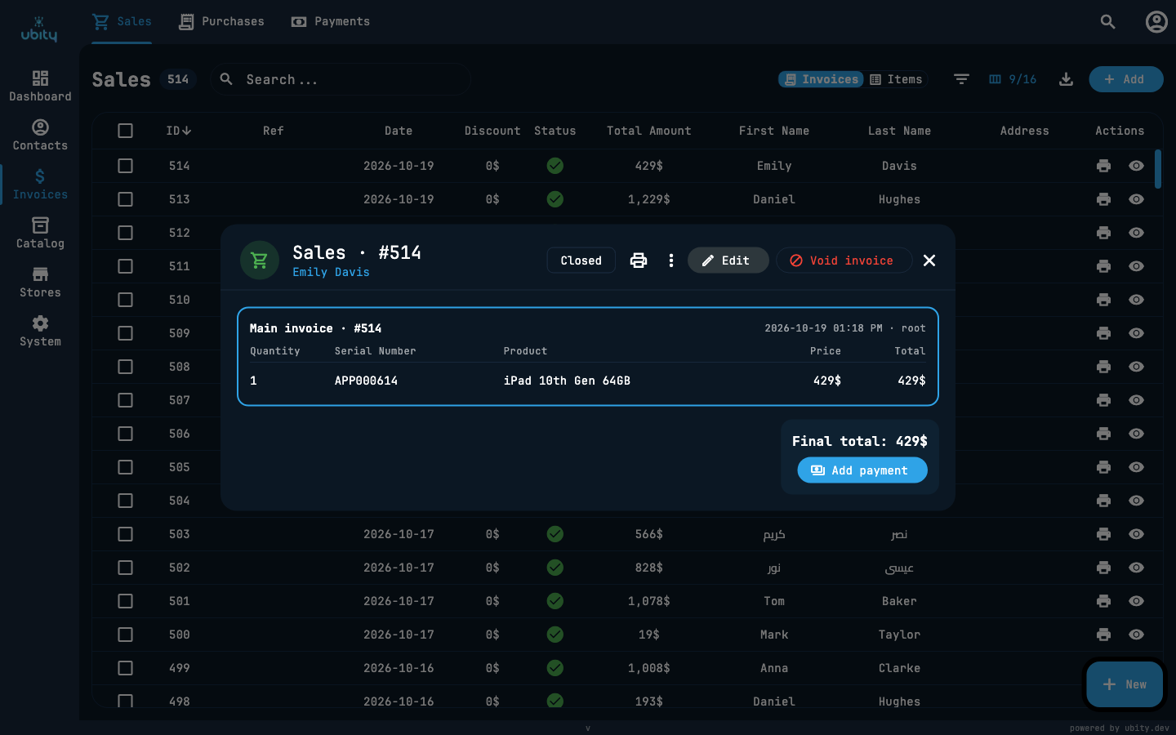Open the filter list icon
Screen dimensions: 1176x735
click(961, 79)
